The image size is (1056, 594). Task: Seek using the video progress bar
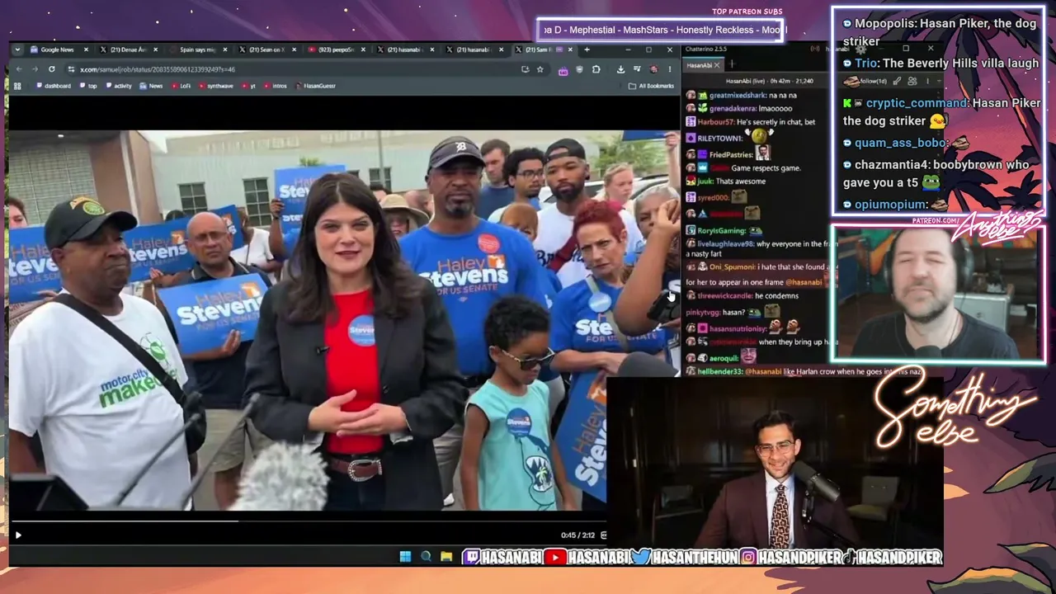click(x=309, y=521)
